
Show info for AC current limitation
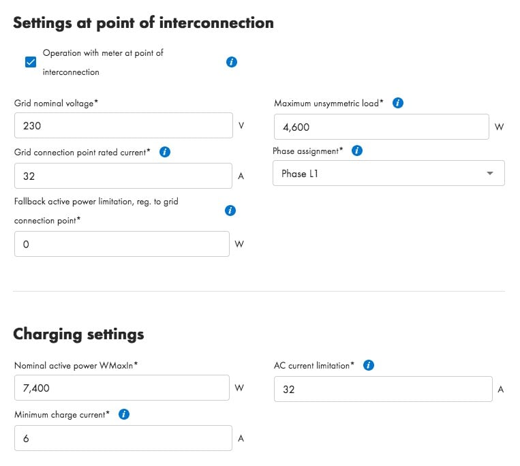[x=368, y=365]
